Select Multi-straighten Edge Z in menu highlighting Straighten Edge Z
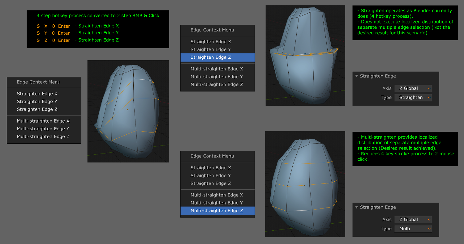This screenshot has height=244, width=464. coord(217,84)
